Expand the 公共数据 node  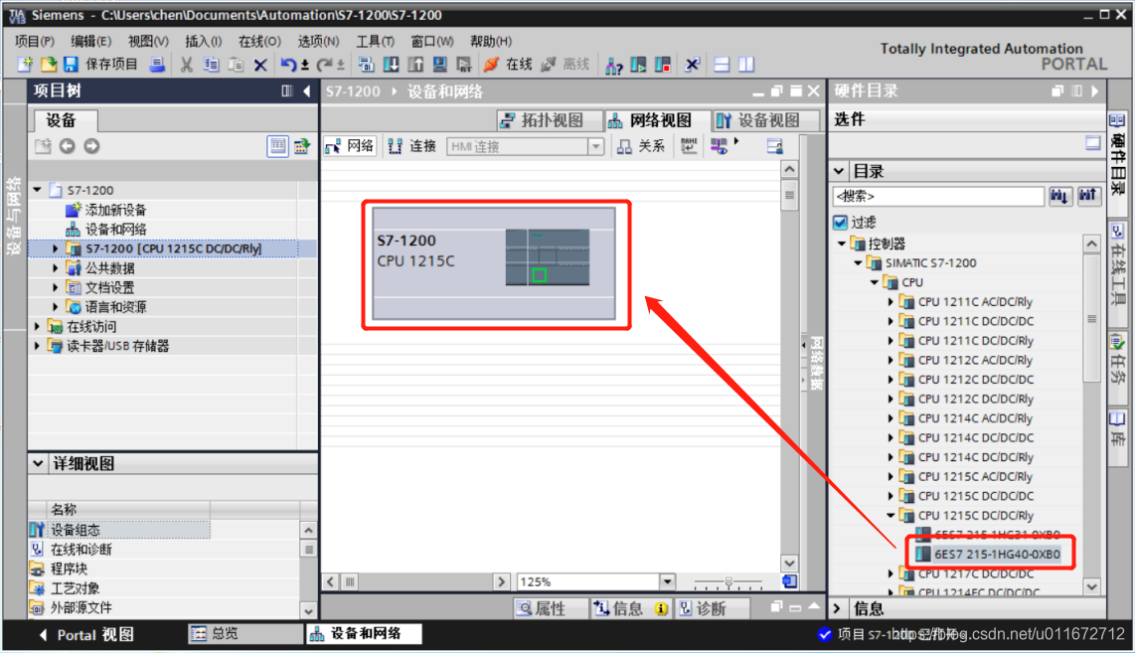pos(55,268)
